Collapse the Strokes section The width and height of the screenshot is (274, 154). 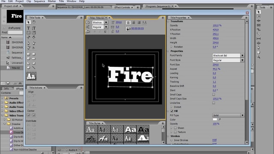168,136
